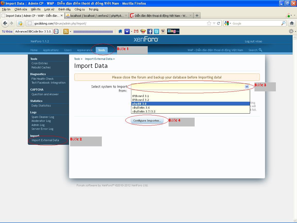Open Test Facebook Integration link

click(x=48, y=83)
